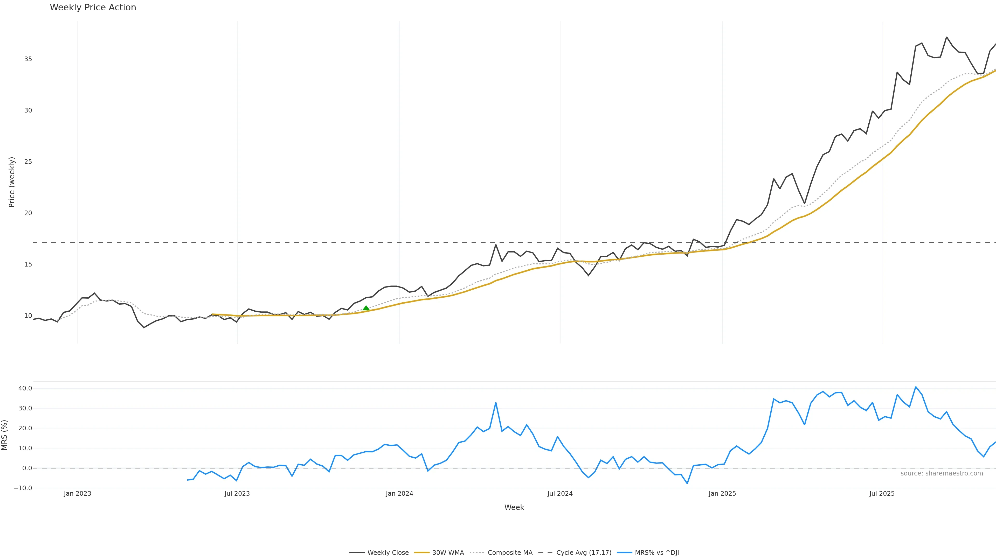Toggle the Weekly Close legend entry

click(x=388, y=553)
